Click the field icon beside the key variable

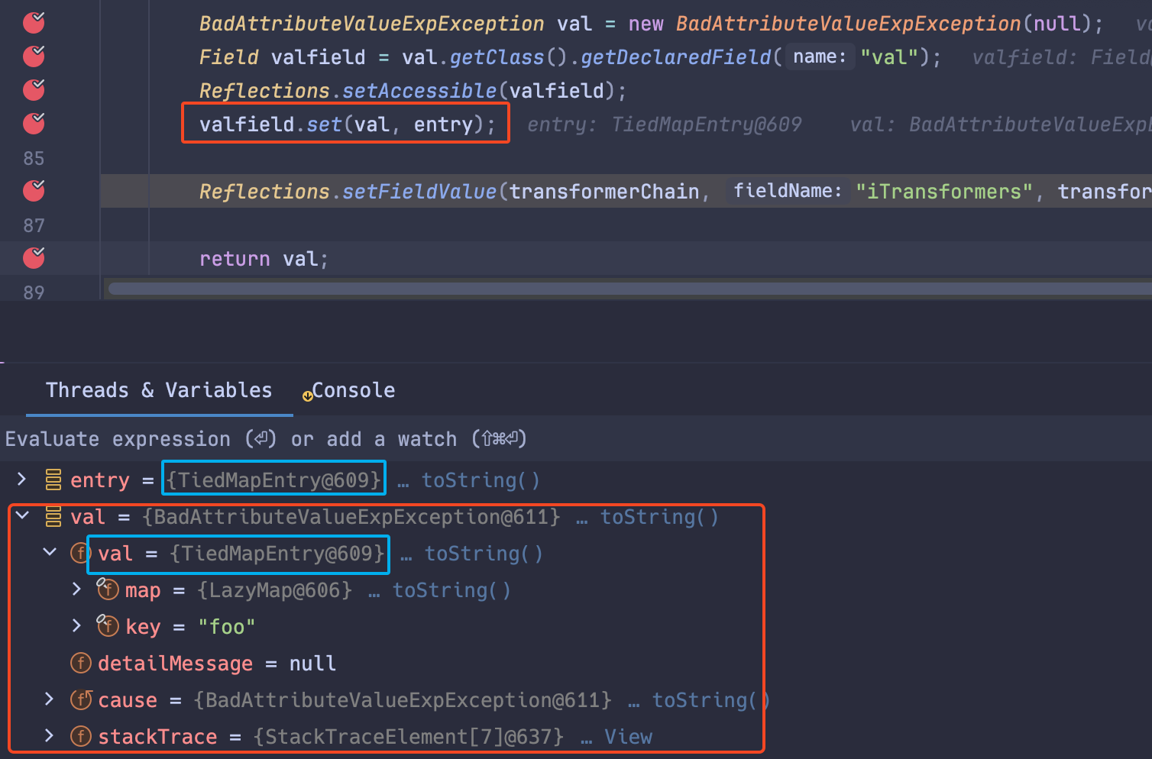click(x=108, y=626)
